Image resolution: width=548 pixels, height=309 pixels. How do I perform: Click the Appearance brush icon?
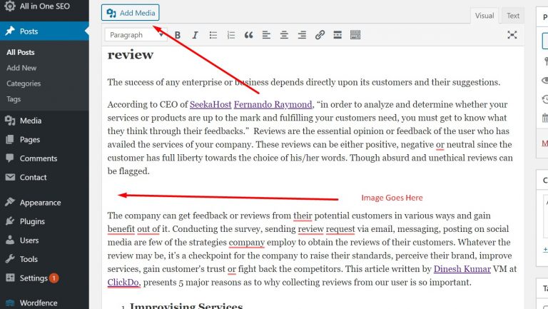point(10,202)
